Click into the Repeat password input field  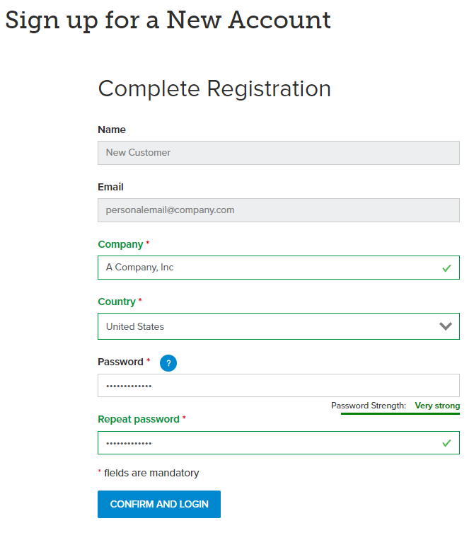(x=279, y=442)
